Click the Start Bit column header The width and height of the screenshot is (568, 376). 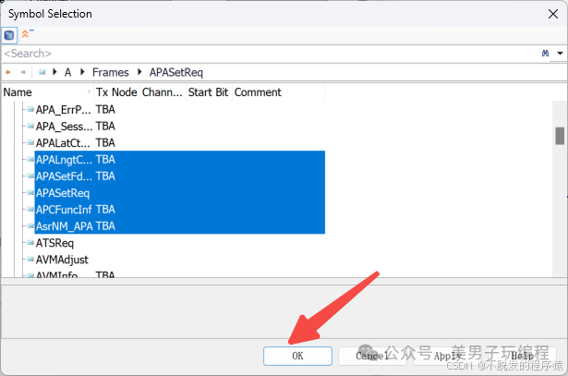click(209, 92)
